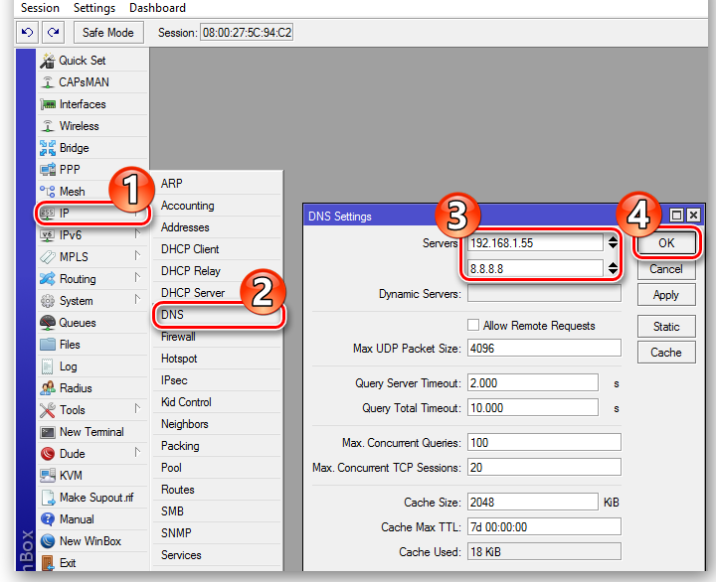Open the Settings menu
Viewport: 716px width, 582px height.
[94, 8]
